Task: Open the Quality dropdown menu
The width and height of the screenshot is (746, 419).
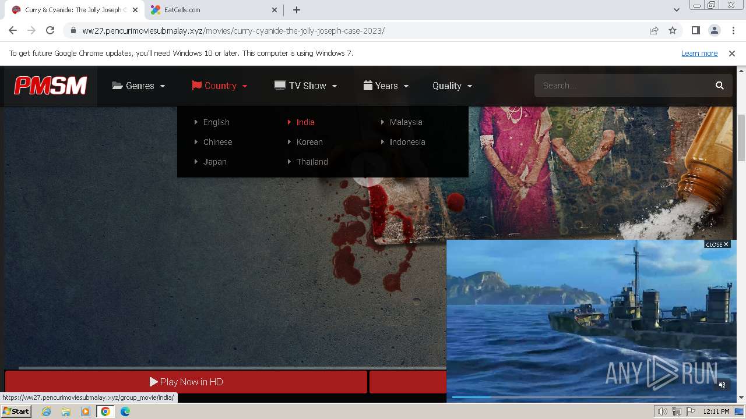Action: pyautogui.click(x=452, y=86)
